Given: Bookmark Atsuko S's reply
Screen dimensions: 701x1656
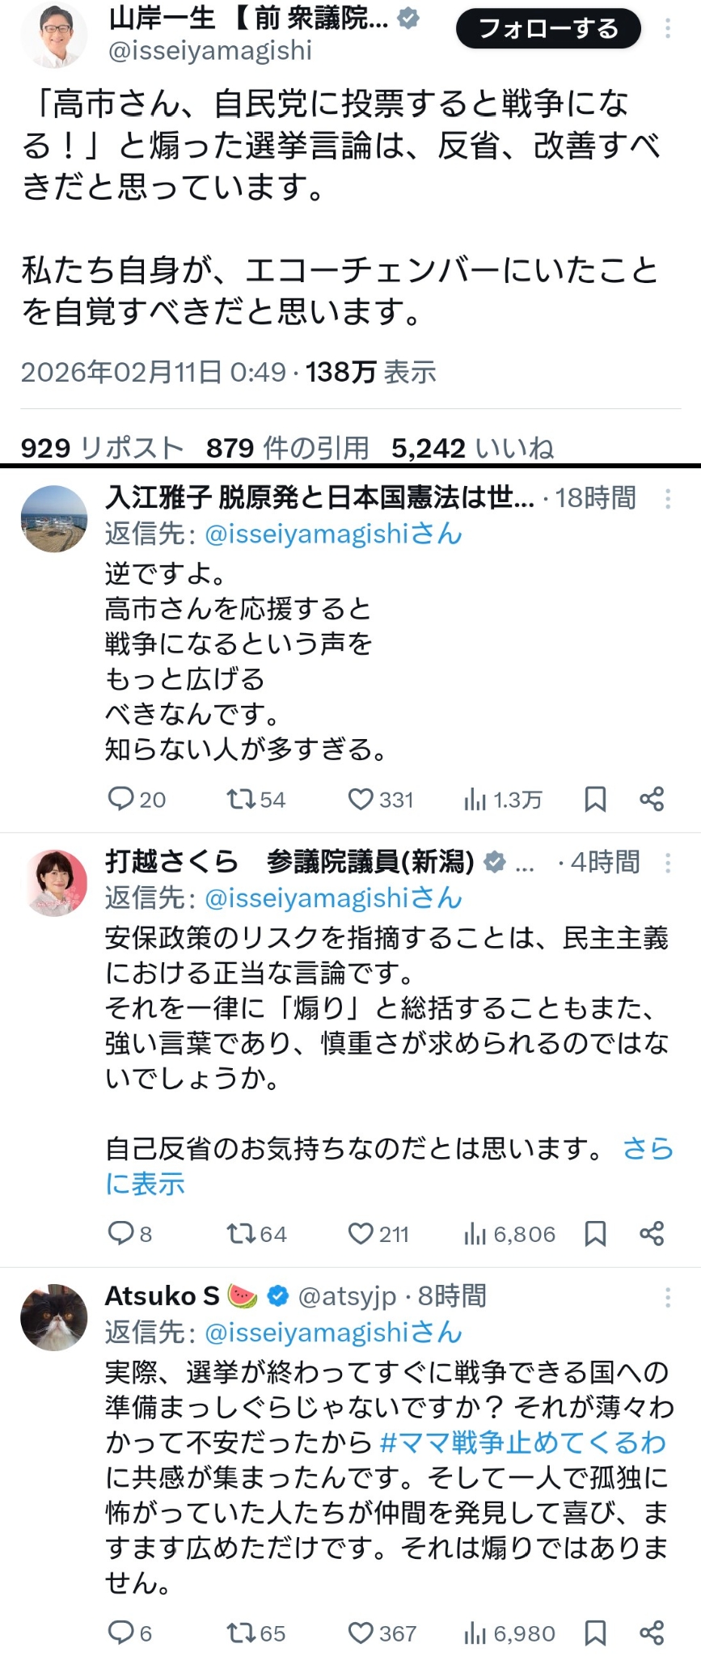Looking at the screenshot, I should (595, 1633).
